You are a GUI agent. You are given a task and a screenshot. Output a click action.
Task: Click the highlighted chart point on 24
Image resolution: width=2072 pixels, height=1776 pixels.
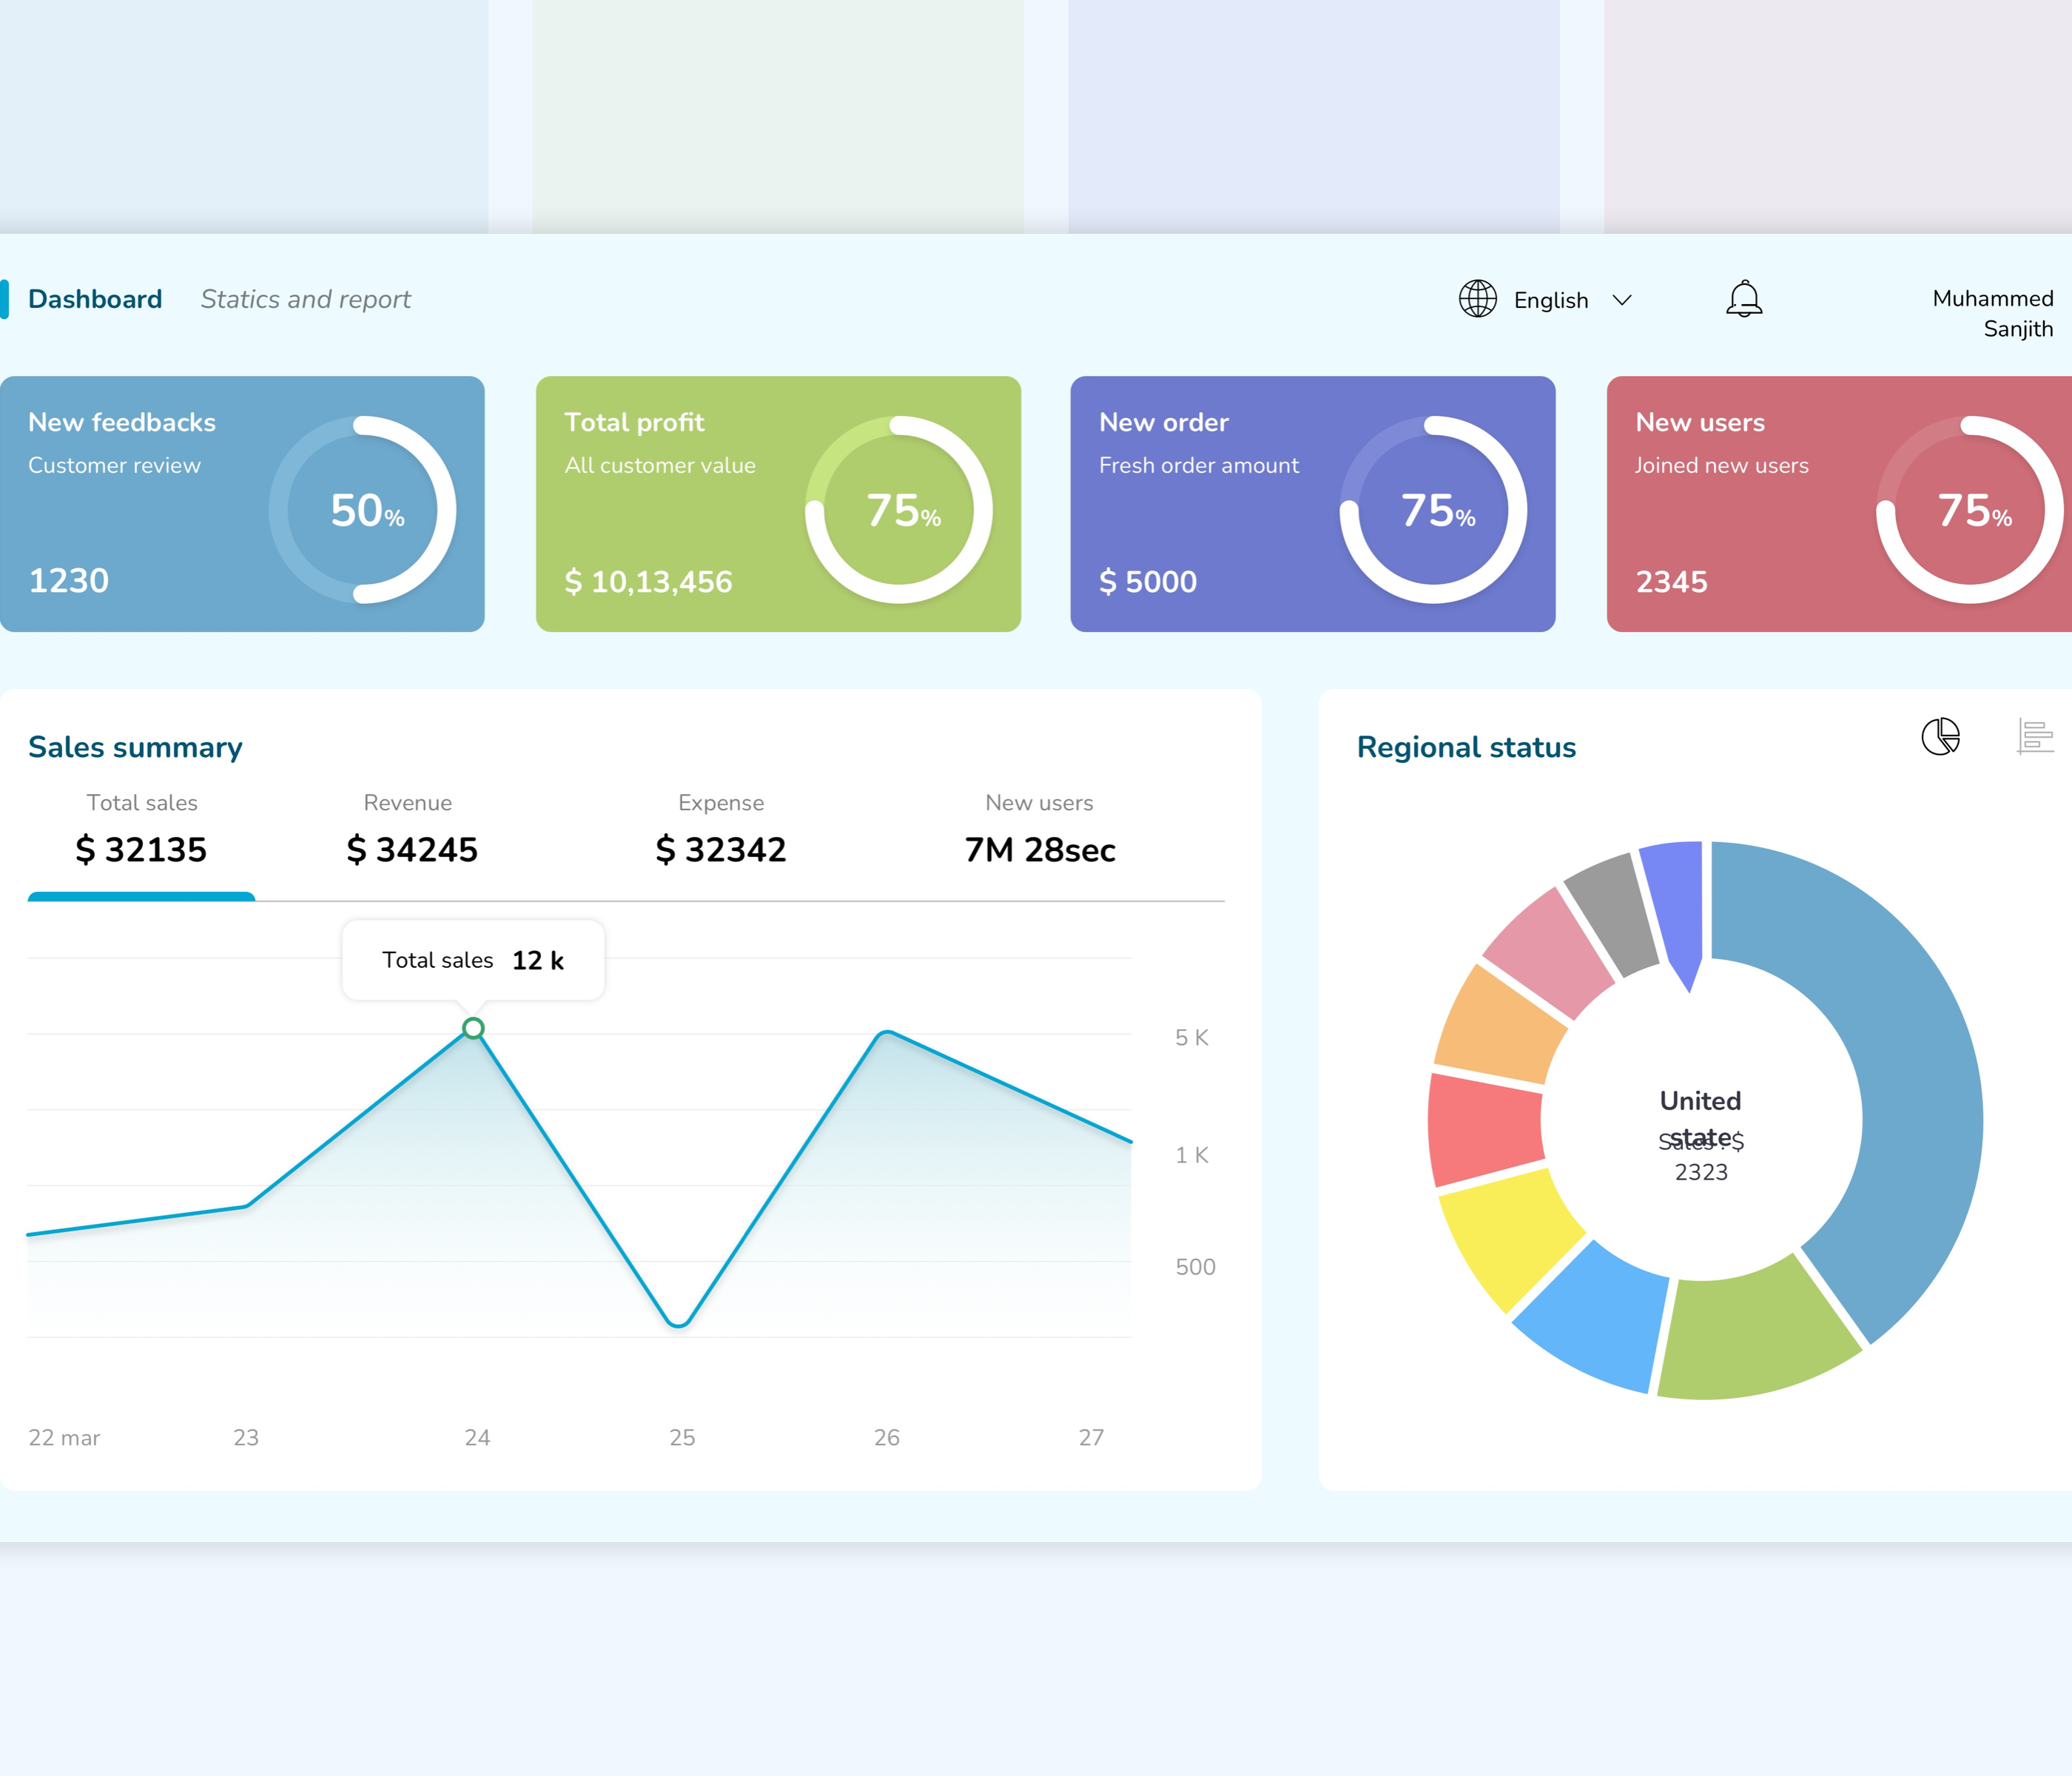tap(474, 1028)
